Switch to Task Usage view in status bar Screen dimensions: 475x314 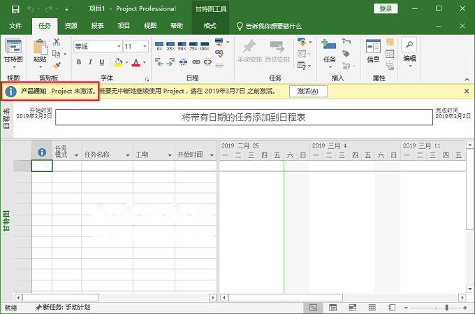332,308
